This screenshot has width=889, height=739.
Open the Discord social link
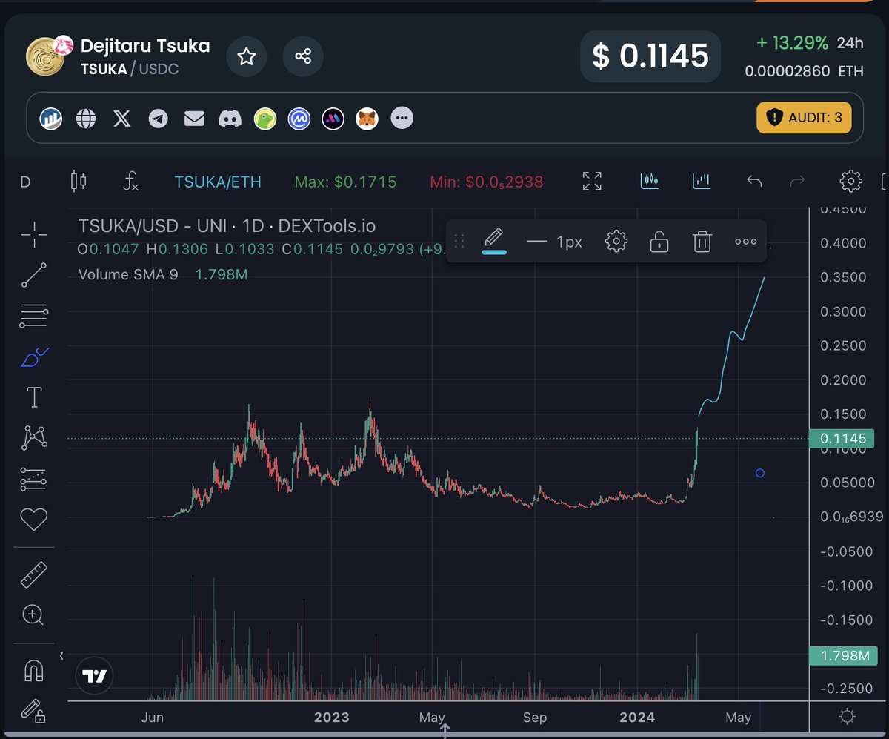click(x=230, y=118)
